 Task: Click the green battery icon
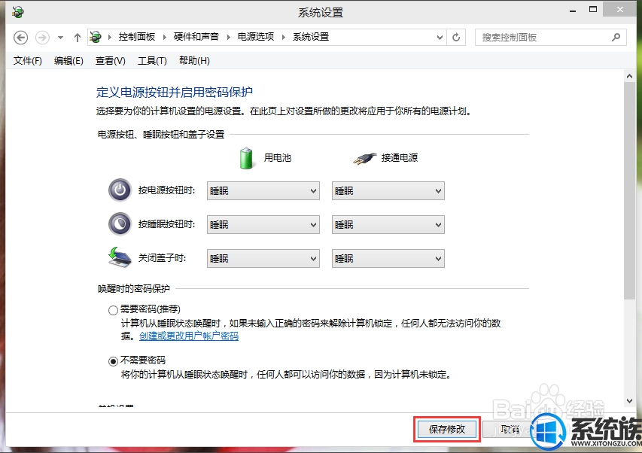[x=246, y=158]
